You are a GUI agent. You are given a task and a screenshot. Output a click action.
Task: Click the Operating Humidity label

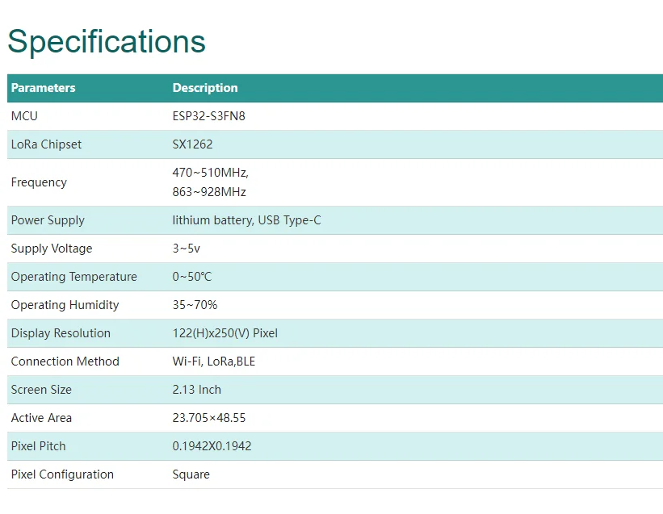tap(65, 305)
